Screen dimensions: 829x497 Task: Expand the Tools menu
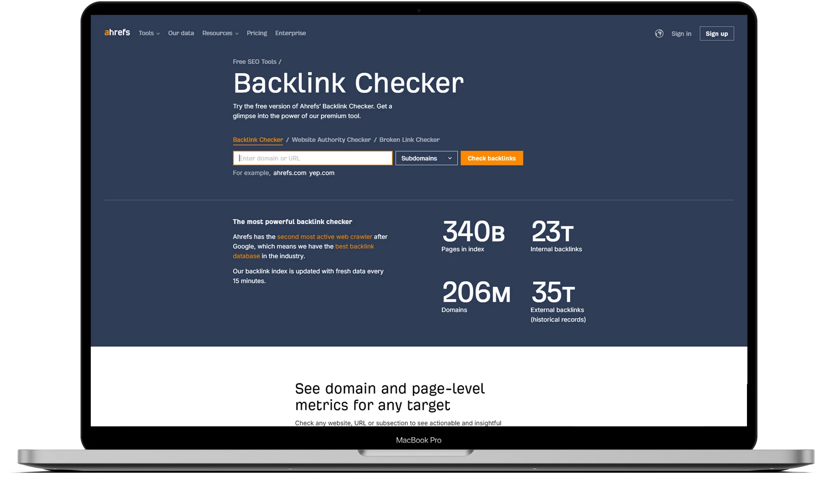tap(149, 33)
